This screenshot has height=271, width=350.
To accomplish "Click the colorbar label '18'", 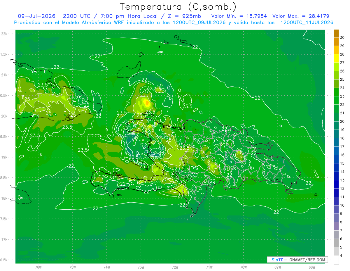I will pyautogui.click(x=342, y=138).
